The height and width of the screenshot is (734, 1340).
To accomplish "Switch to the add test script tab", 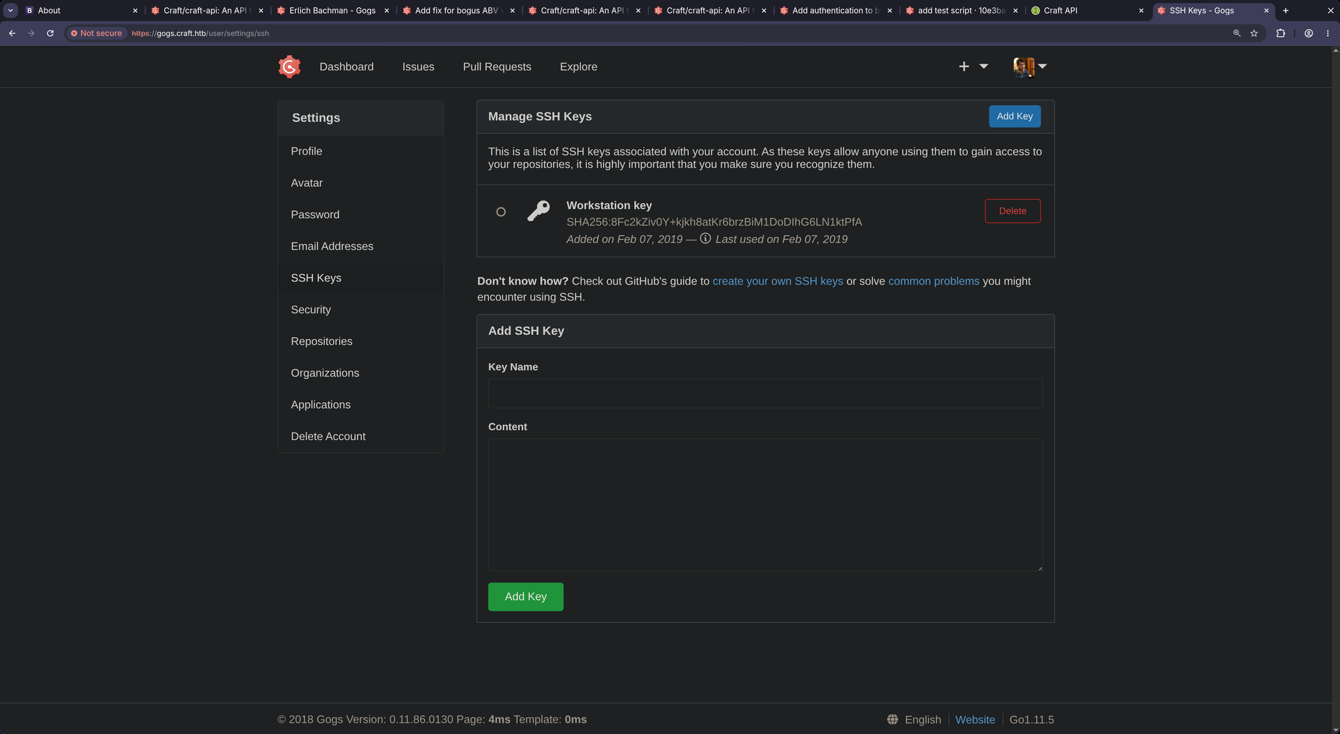I will click(x=961, y=10).
